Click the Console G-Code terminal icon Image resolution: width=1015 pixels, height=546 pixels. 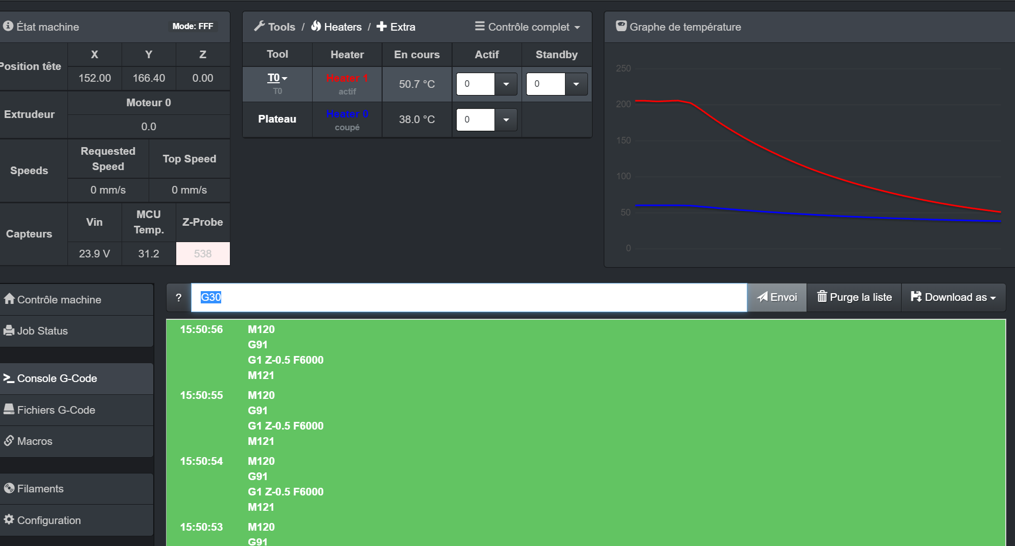coord(9,378)
